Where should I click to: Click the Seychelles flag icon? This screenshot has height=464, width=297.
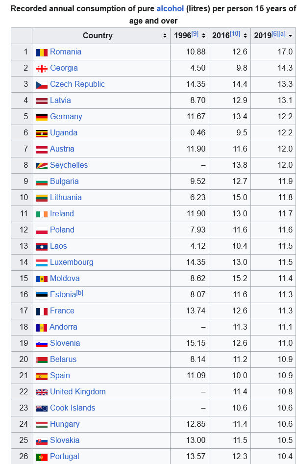[42, 166]
